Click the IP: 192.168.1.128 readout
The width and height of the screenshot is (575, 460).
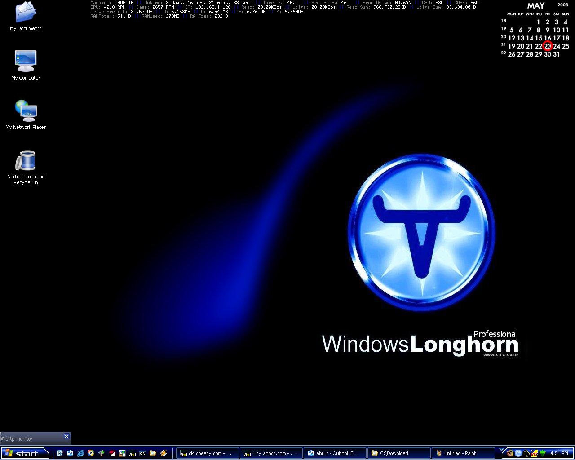[208, 7]
